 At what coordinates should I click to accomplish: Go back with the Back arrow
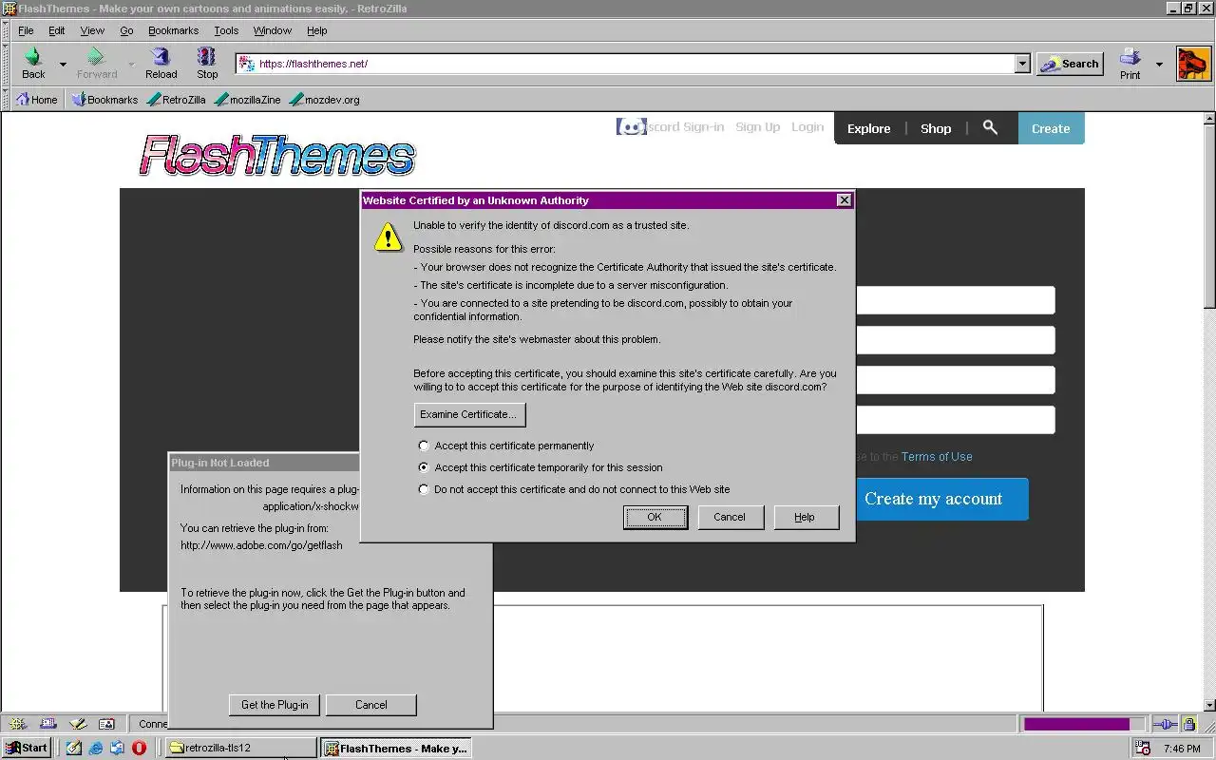pos(33,63)
